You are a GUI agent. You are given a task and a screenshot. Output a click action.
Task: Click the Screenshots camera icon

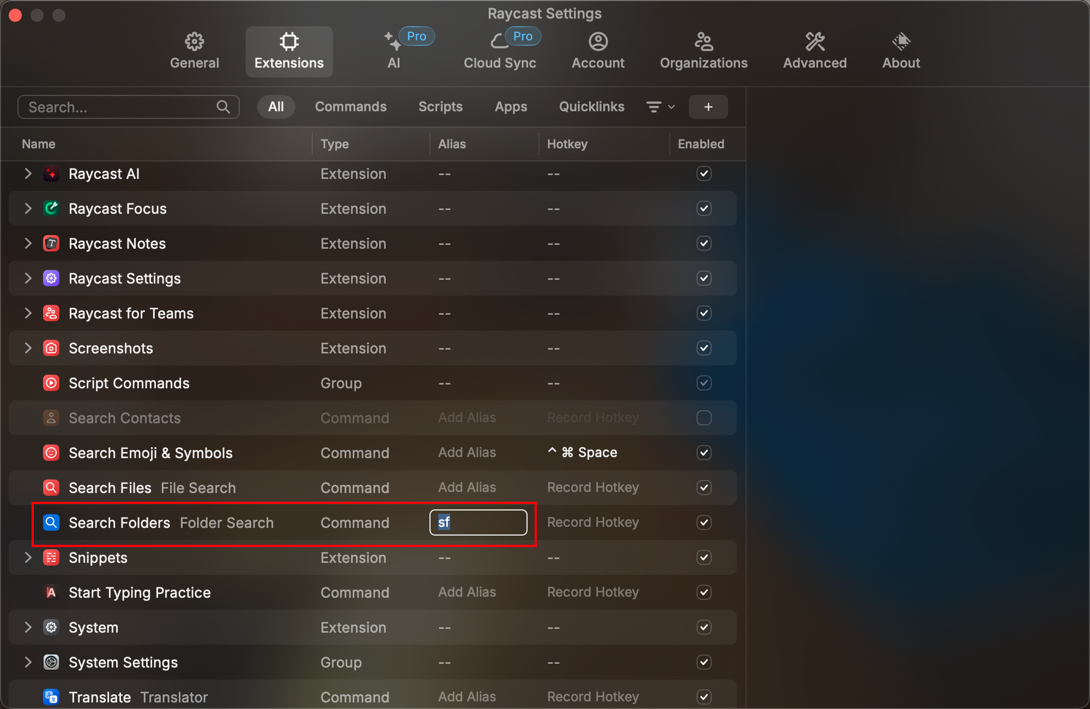click(x=51, y=349)
